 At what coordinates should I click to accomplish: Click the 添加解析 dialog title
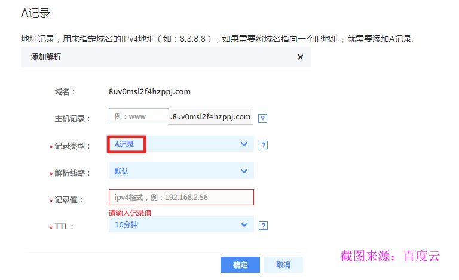tap(46, 57)
